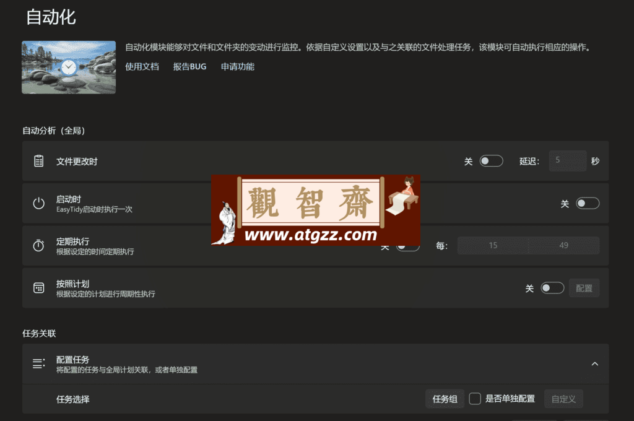Toggle the 文件更改时 switch on
The height and width of the screenshot is (421, 634).
pyautogui.click(x=491, y=161)
